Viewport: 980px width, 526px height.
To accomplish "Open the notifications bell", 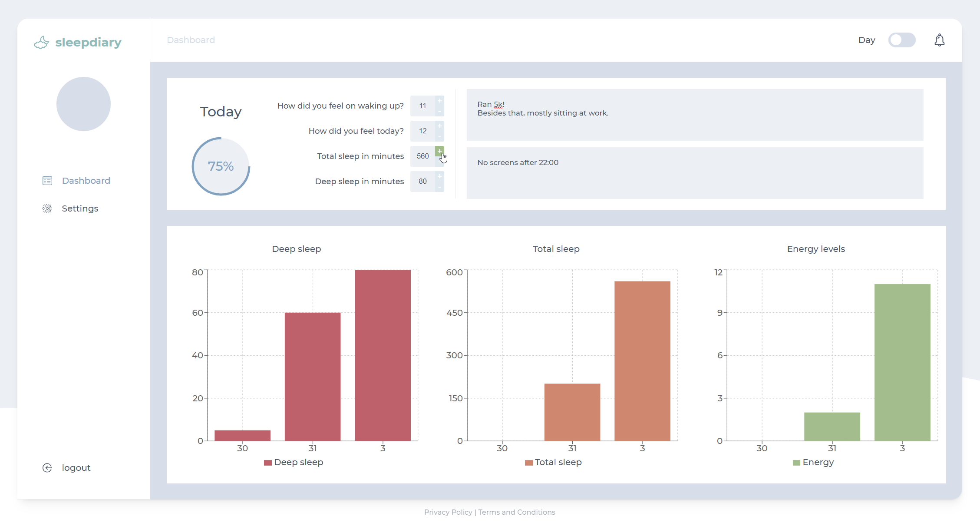I will [939, 40].
